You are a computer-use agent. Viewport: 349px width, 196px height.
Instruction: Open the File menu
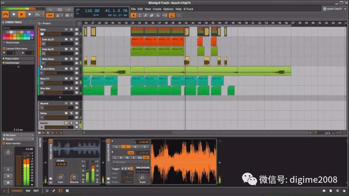pyautogui.click(x=133, y=9)
